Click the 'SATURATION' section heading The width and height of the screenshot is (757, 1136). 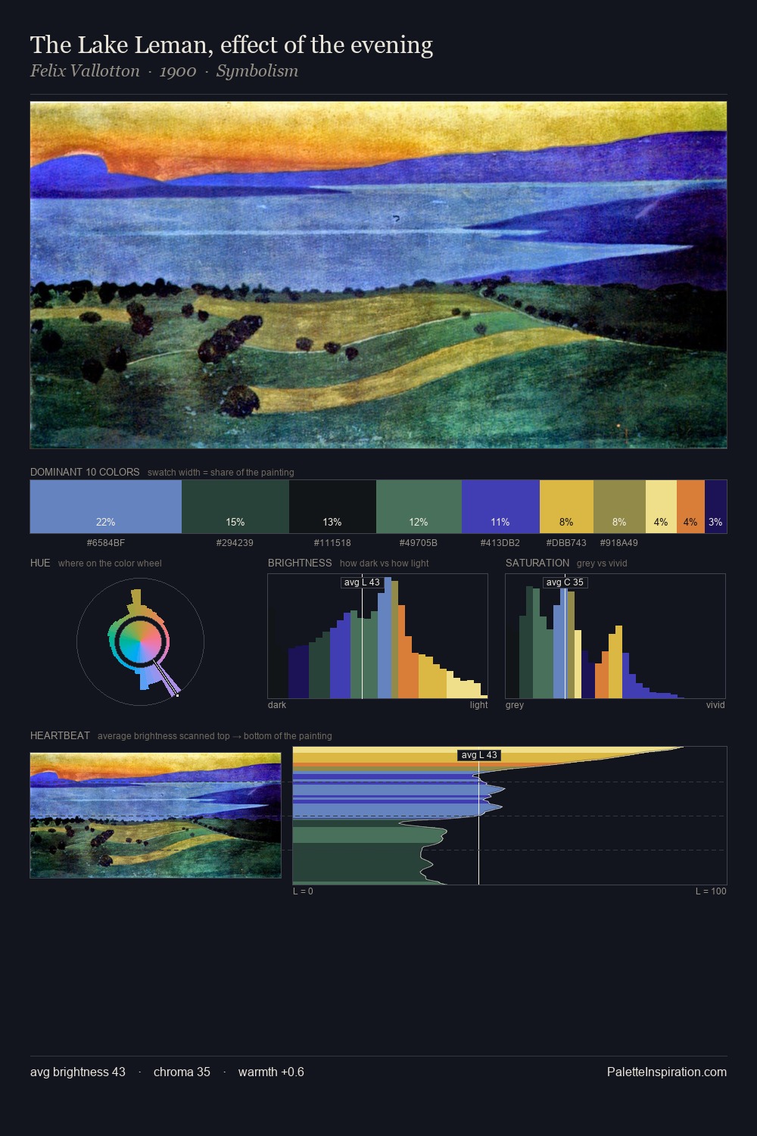tap(537, 563)
